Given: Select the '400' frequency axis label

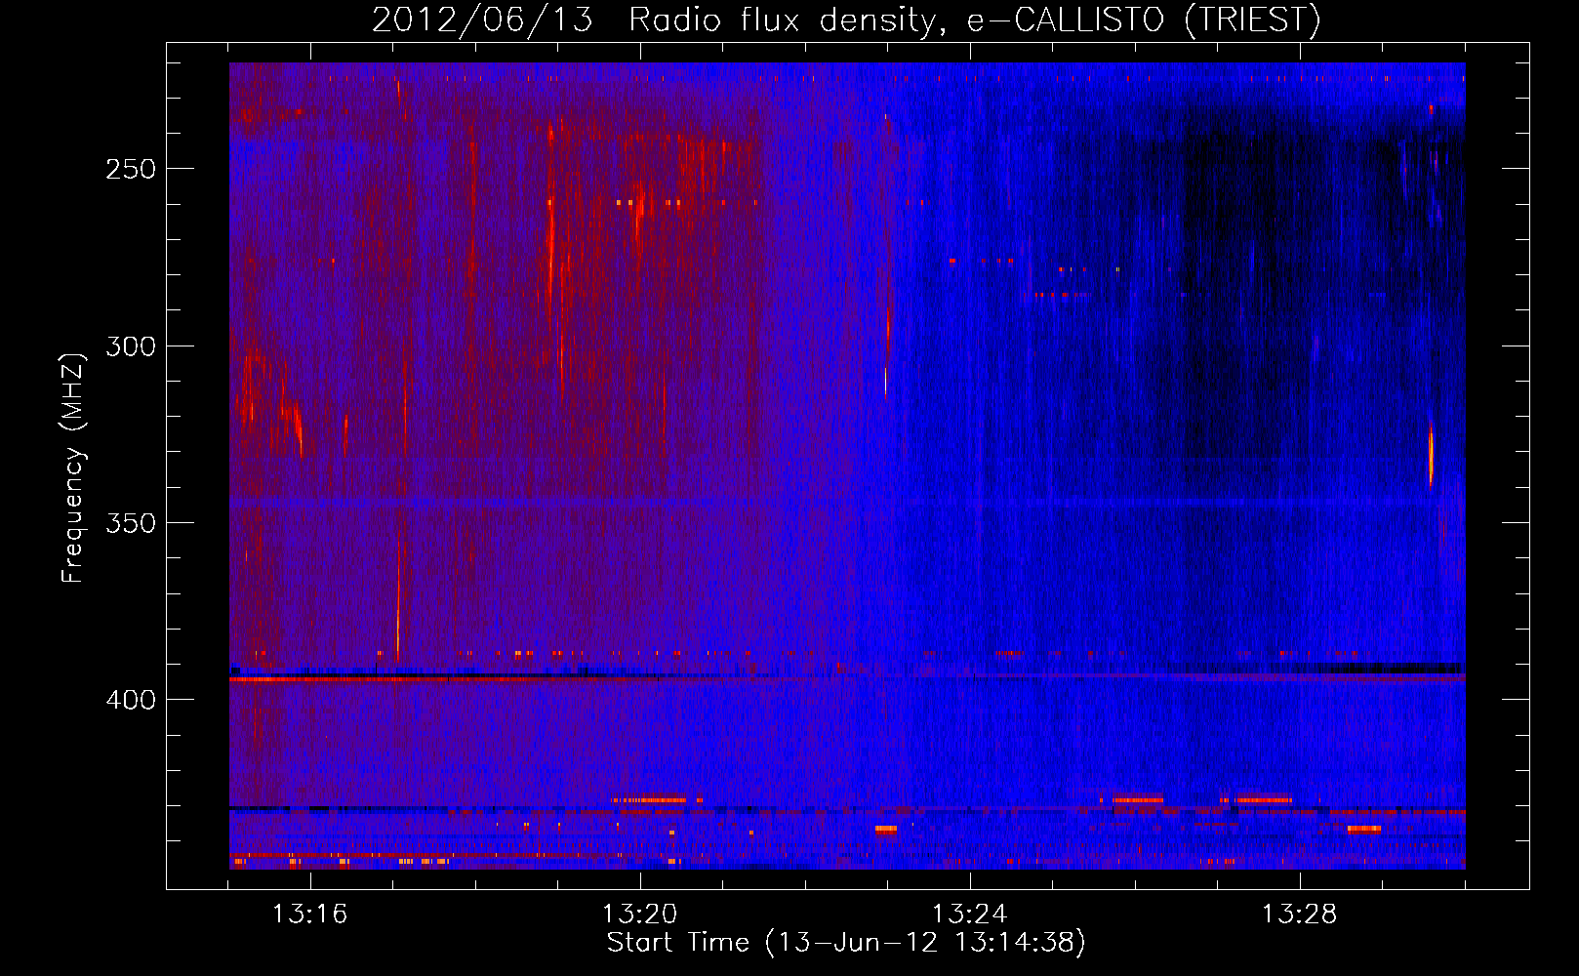Looking at the screenshot, I should click(x=131, y=701).
